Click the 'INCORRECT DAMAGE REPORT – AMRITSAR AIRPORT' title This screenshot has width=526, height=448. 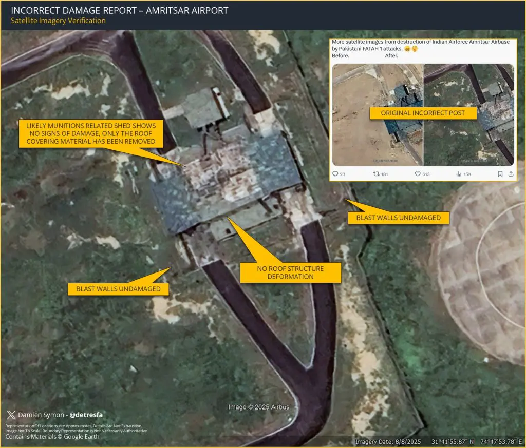119,10
